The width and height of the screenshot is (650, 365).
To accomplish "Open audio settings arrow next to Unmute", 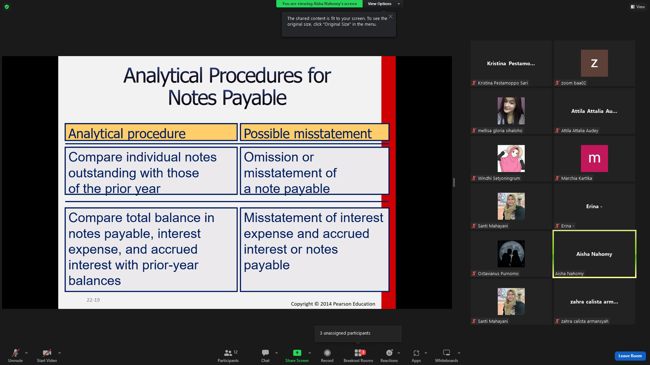I will point(26,353).
